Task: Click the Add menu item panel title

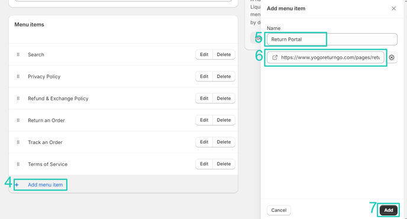Action: point(286,8)
